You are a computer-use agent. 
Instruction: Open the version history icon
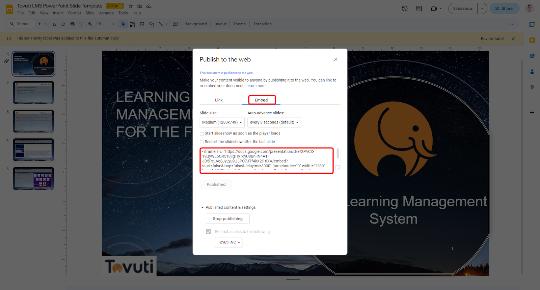405,8
